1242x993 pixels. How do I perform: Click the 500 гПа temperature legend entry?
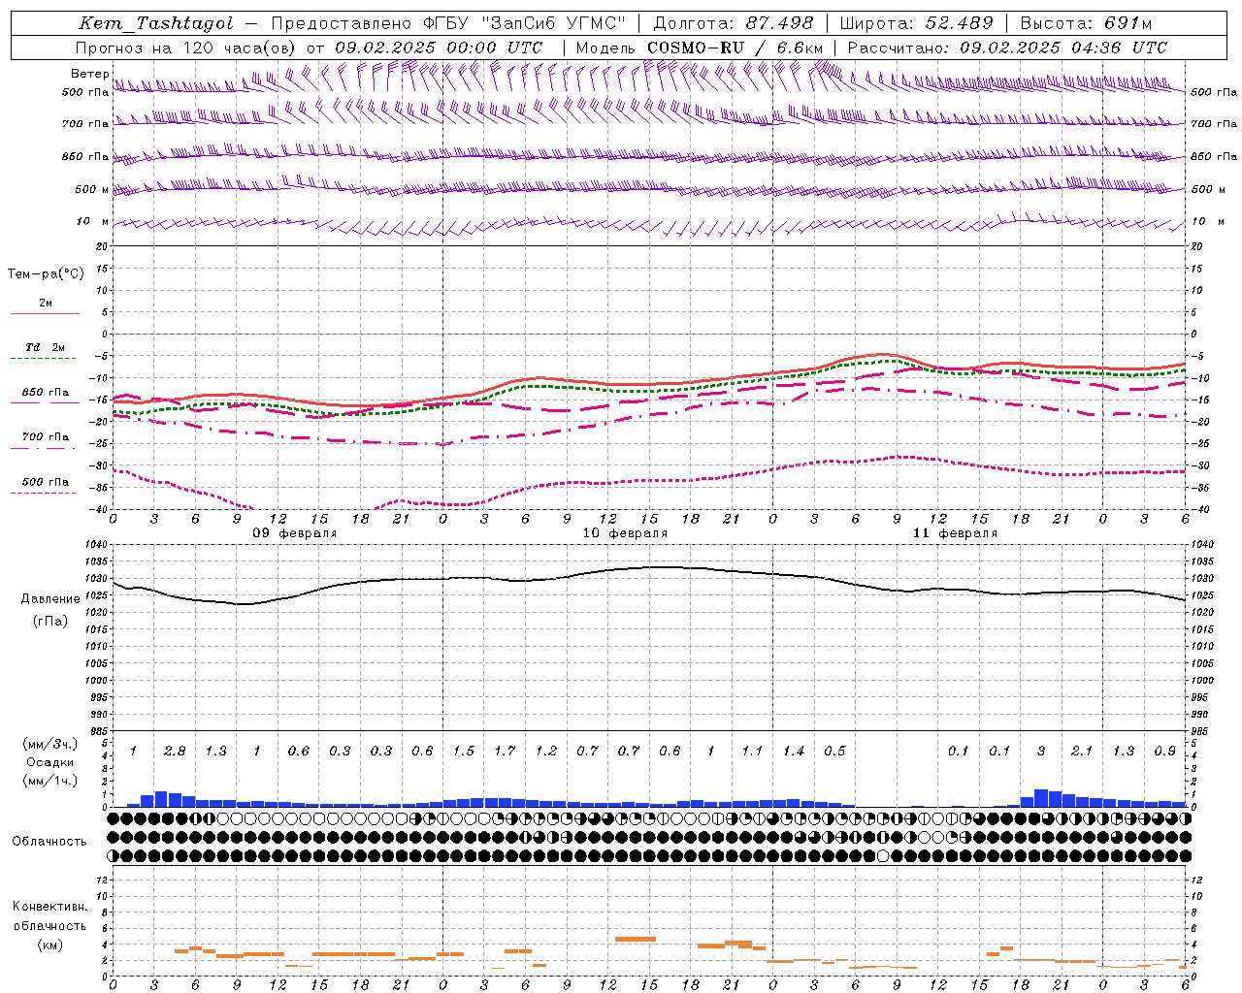pos(45,482)
